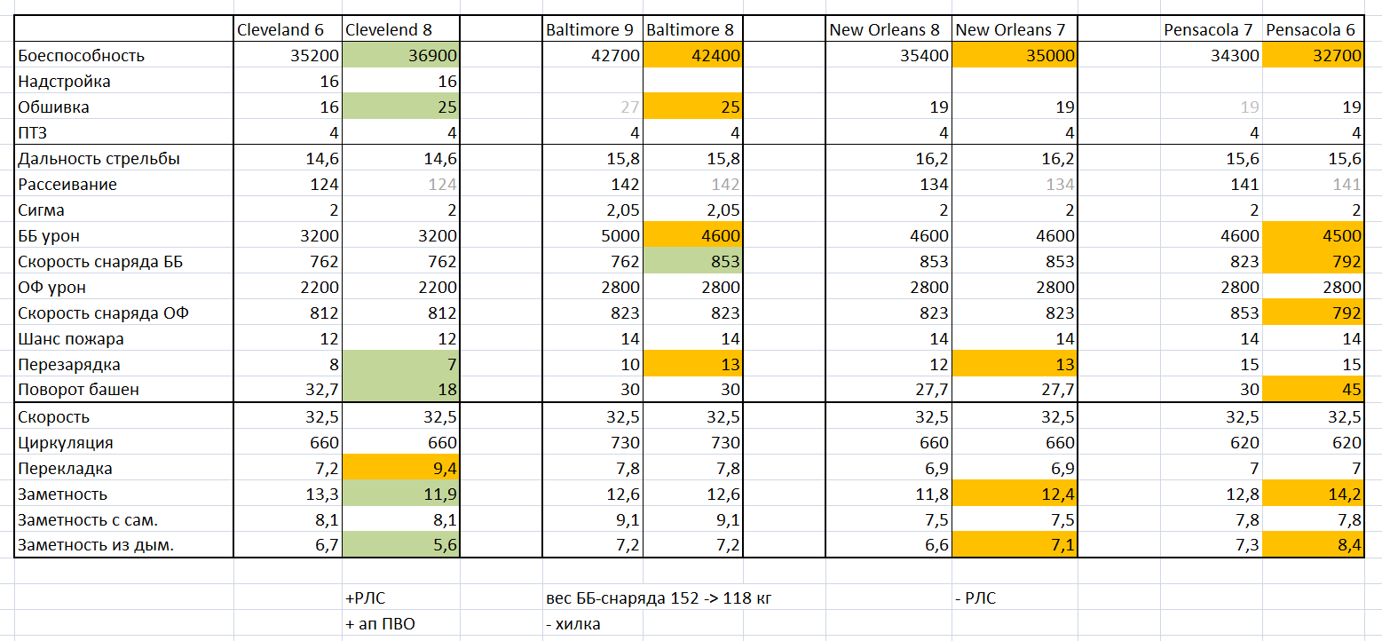Click the orange 9,4 Перекладка cell
Image resolution: width=1382 pixels, height=641 pixels.
click(399, 469)
